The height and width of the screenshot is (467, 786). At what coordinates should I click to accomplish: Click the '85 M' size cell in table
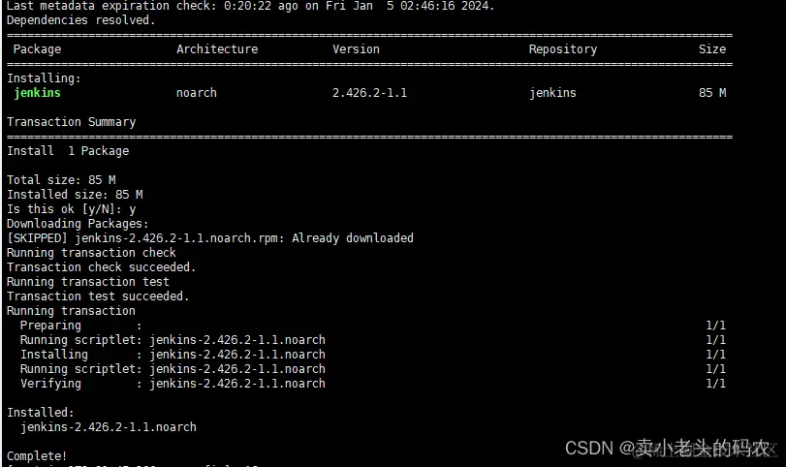712,93
